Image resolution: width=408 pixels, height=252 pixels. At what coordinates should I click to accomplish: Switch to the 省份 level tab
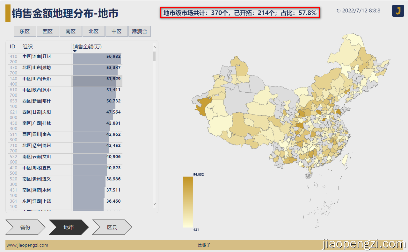point(25,227)
